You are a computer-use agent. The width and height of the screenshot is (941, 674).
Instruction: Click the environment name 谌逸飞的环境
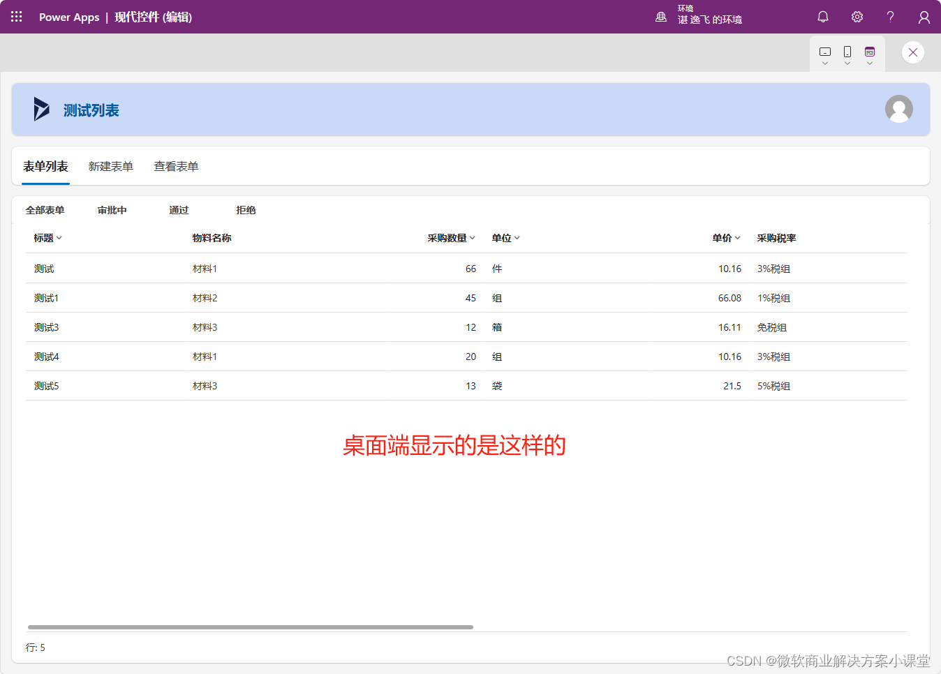711,20
